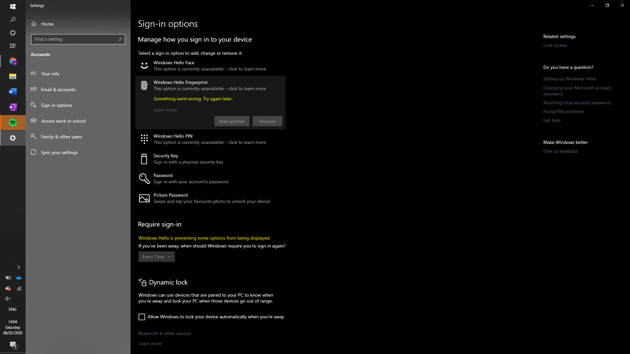Go to Email & accounts settings
Viewport: 630px width, 354px height.
58,89
